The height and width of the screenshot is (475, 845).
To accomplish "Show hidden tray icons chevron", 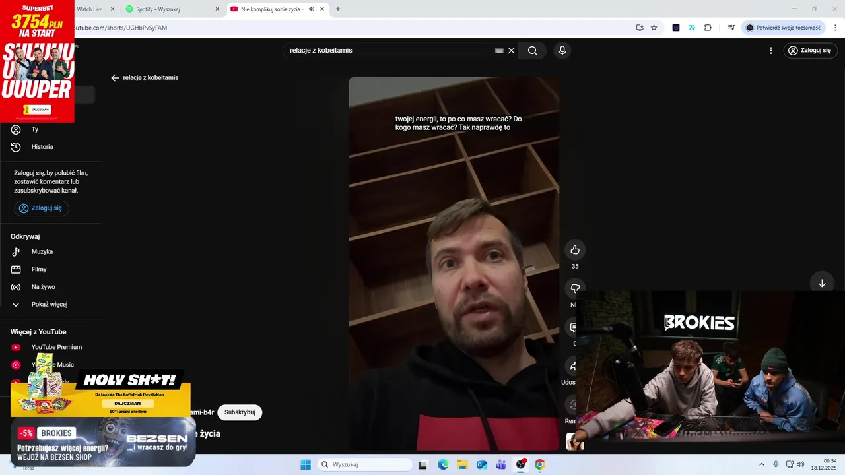I will click(761, 464).
